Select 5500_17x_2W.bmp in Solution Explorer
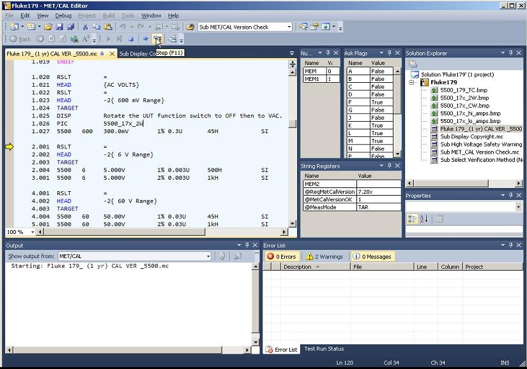The height and width of the screenshot is (369, 527). (464, 98)
